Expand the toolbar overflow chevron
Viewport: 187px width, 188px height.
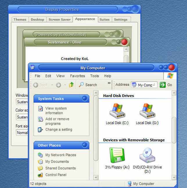click(109, 83)
